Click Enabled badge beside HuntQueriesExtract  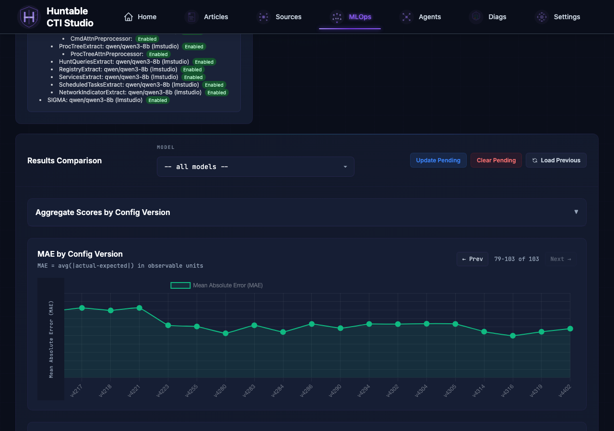pyautogui.click(x=204, y=62)
